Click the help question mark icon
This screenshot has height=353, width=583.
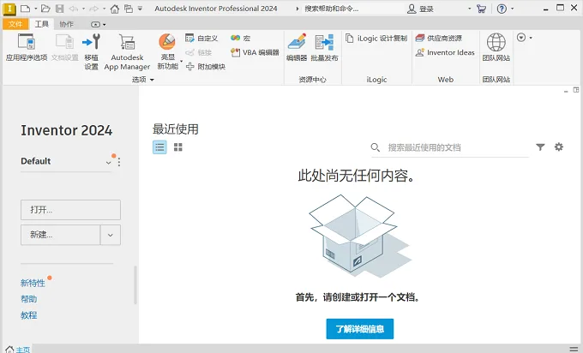tap(502, 9)
